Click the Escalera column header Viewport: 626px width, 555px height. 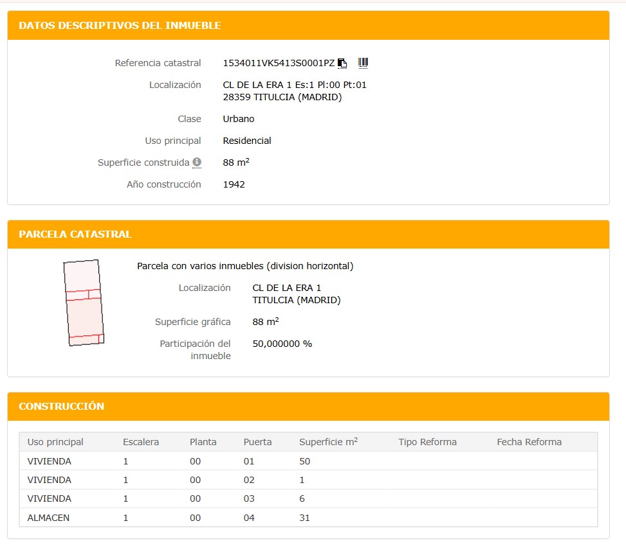141,442
